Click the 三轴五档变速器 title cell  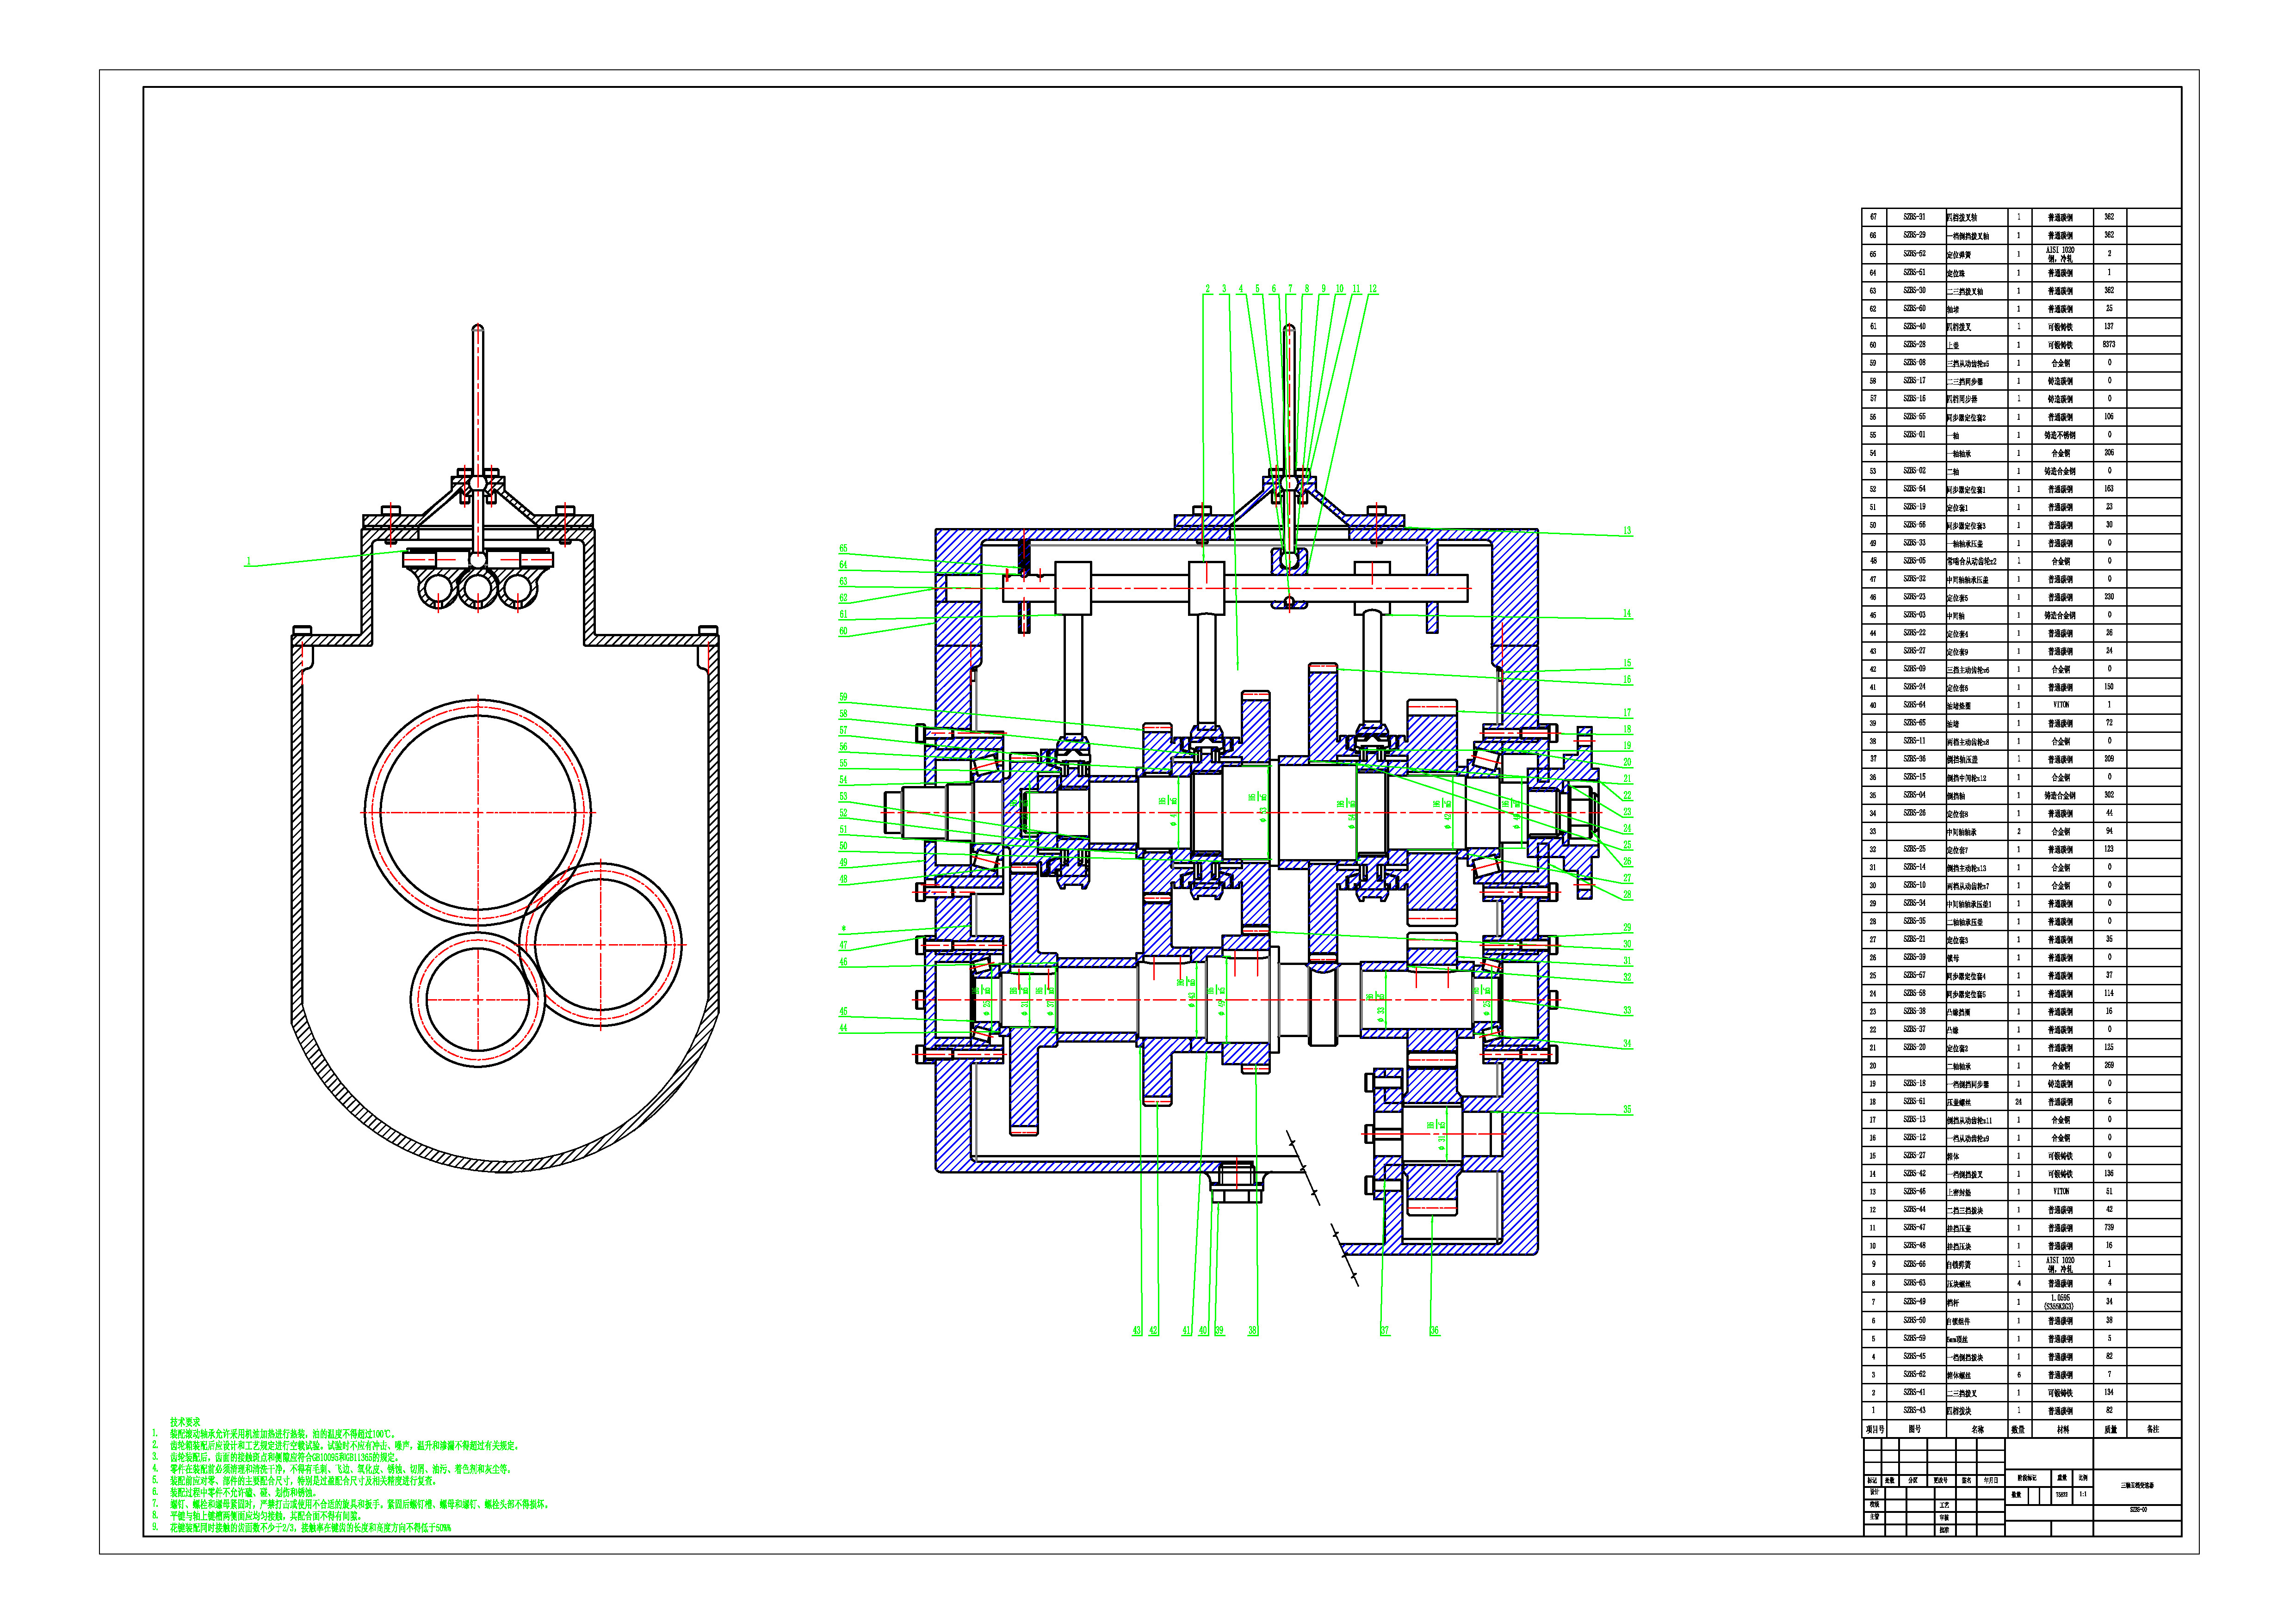pos(2136,1485)
